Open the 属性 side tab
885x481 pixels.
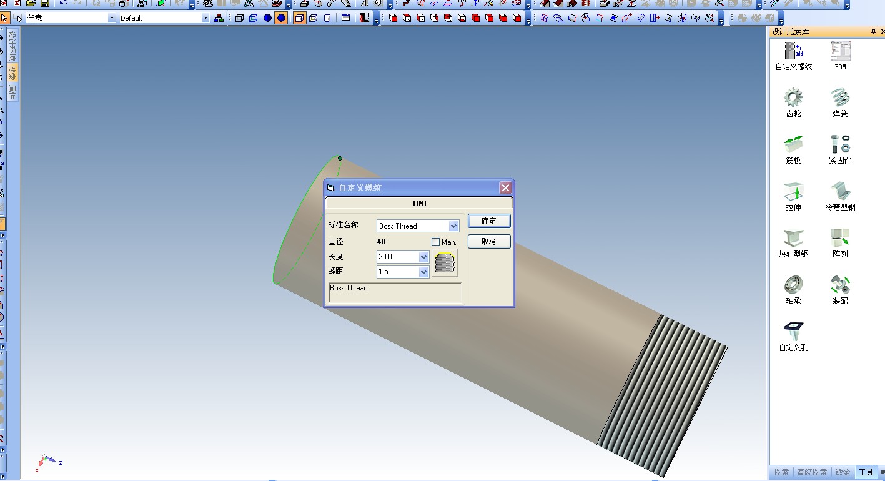pos(12,92)
